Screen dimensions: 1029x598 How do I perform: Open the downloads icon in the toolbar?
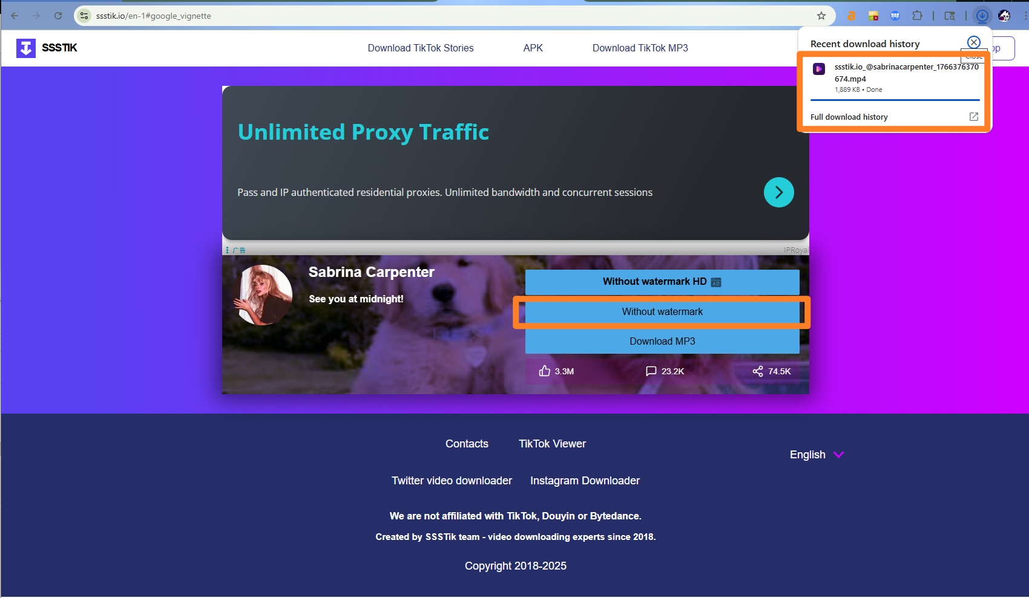[x=981, y=16]
